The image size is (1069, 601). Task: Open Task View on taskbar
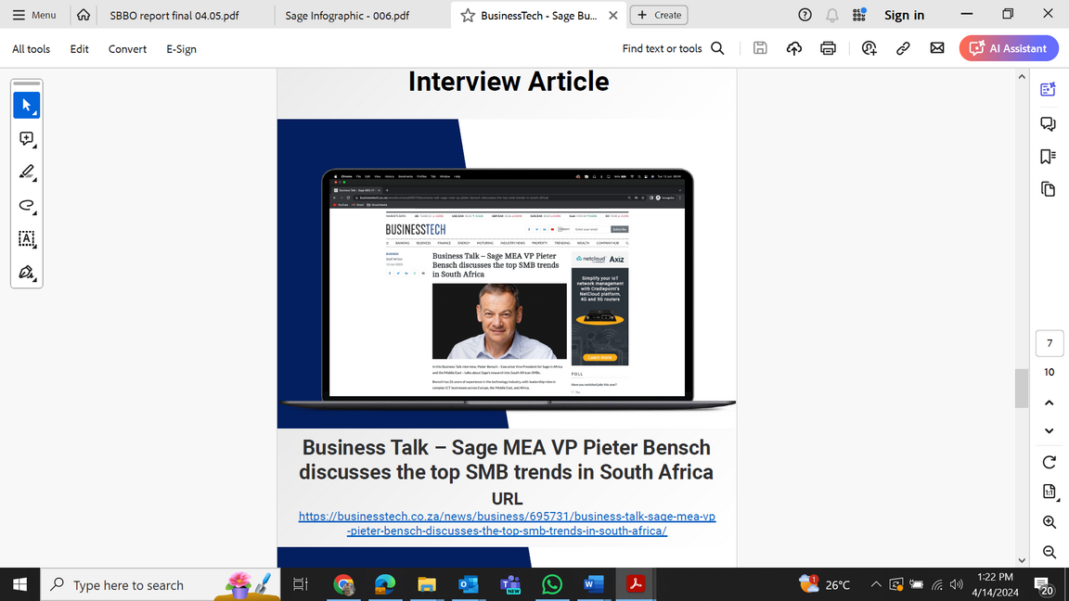(x=300, y=584)
